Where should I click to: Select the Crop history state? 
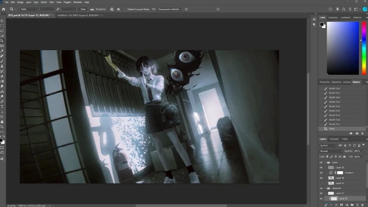[342, 129]
